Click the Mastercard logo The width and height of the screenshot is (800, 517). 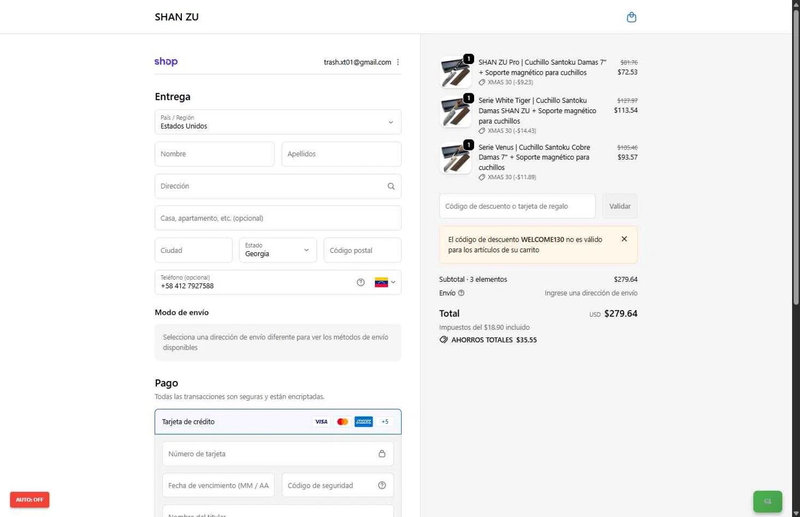point(342,421)
